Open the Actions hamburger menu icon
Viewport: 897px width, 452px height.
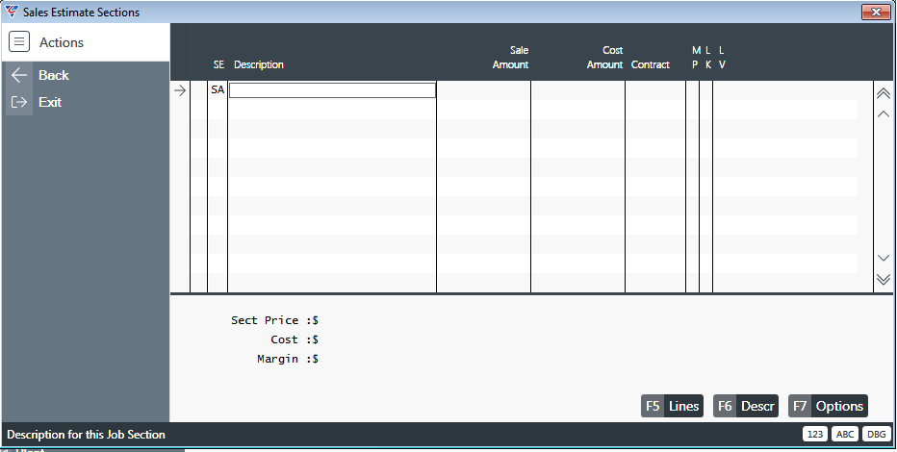(x=19, y=41)
